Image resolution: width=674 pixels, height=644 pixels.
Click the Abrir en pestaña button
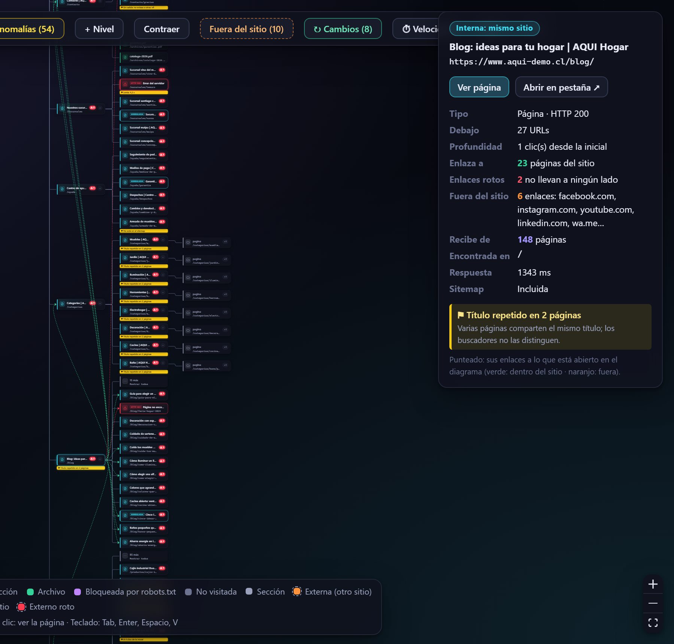pyautogui.click(x=561, y=87)
